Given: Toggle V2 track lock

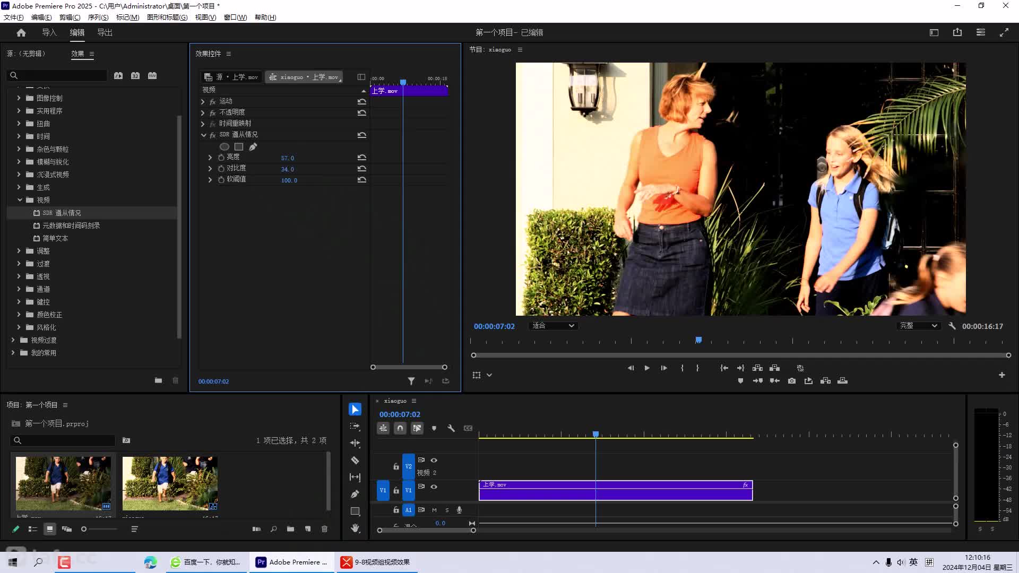Looking at the screenshot, I should click(x=396, y=466).
